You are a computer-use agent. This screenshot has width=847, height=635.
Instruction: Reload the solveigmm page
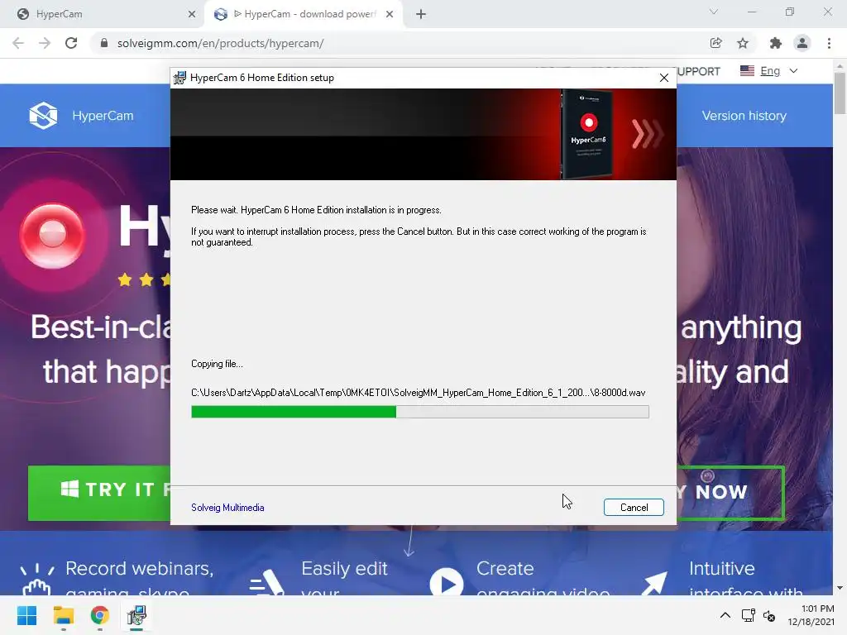[x=71, y=43]
